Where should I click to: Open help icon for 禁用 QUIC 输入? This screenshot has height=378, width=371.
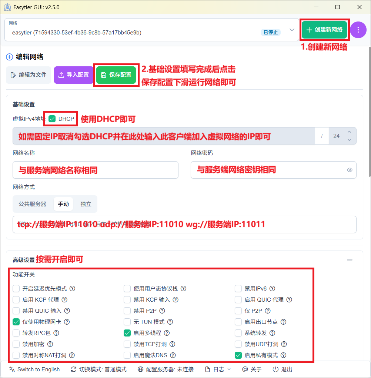point(67,311)
